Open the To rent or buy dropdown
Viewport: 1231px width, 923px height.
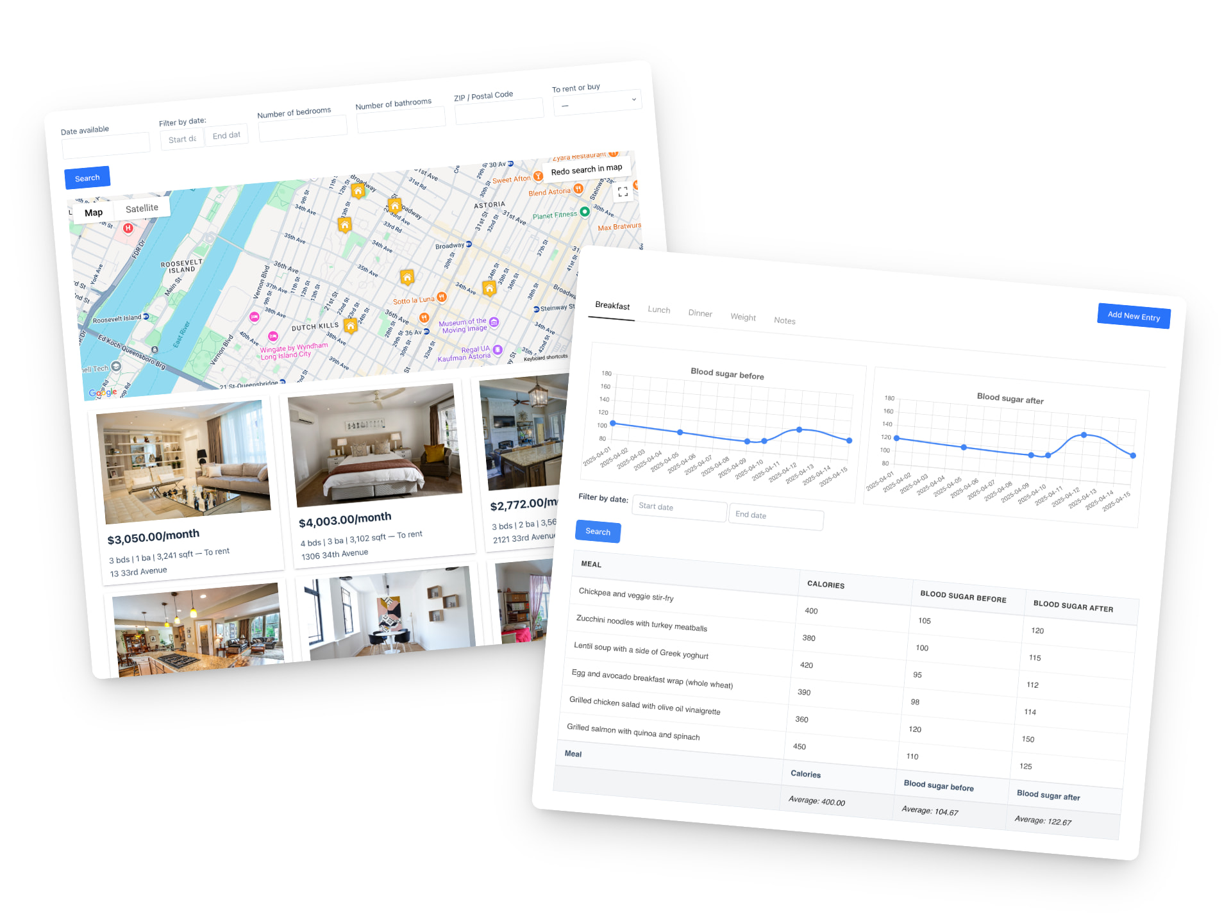[597, 103]
